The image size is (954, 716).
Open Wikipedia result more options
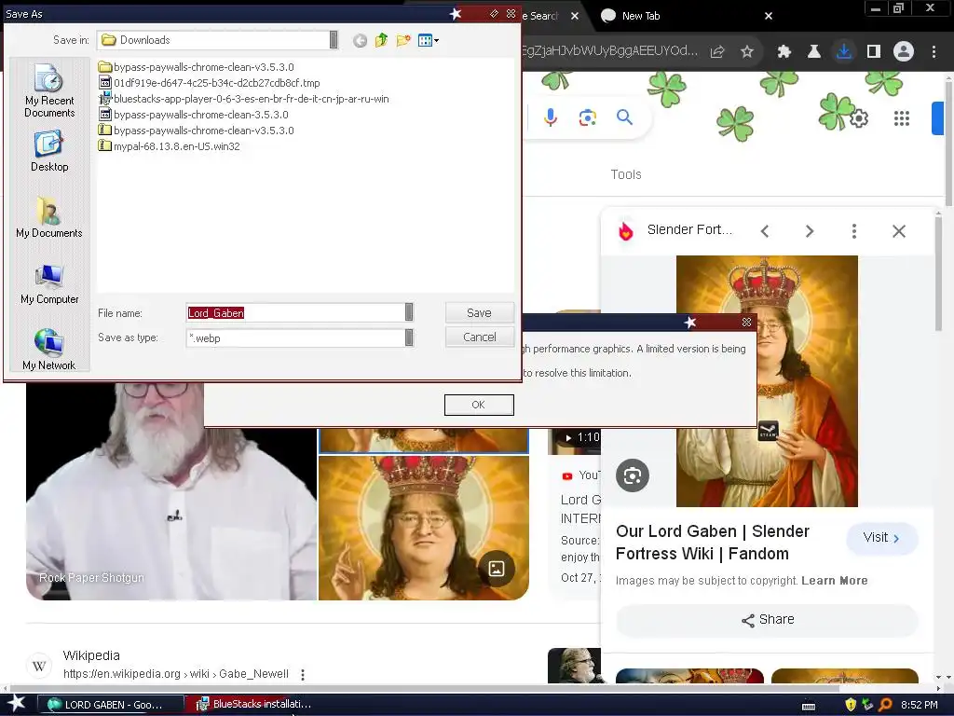303,675
